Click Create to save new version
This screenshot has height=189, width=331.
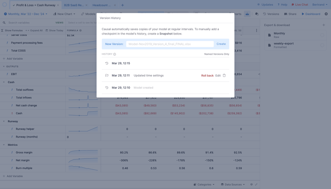tap(221, 44)
